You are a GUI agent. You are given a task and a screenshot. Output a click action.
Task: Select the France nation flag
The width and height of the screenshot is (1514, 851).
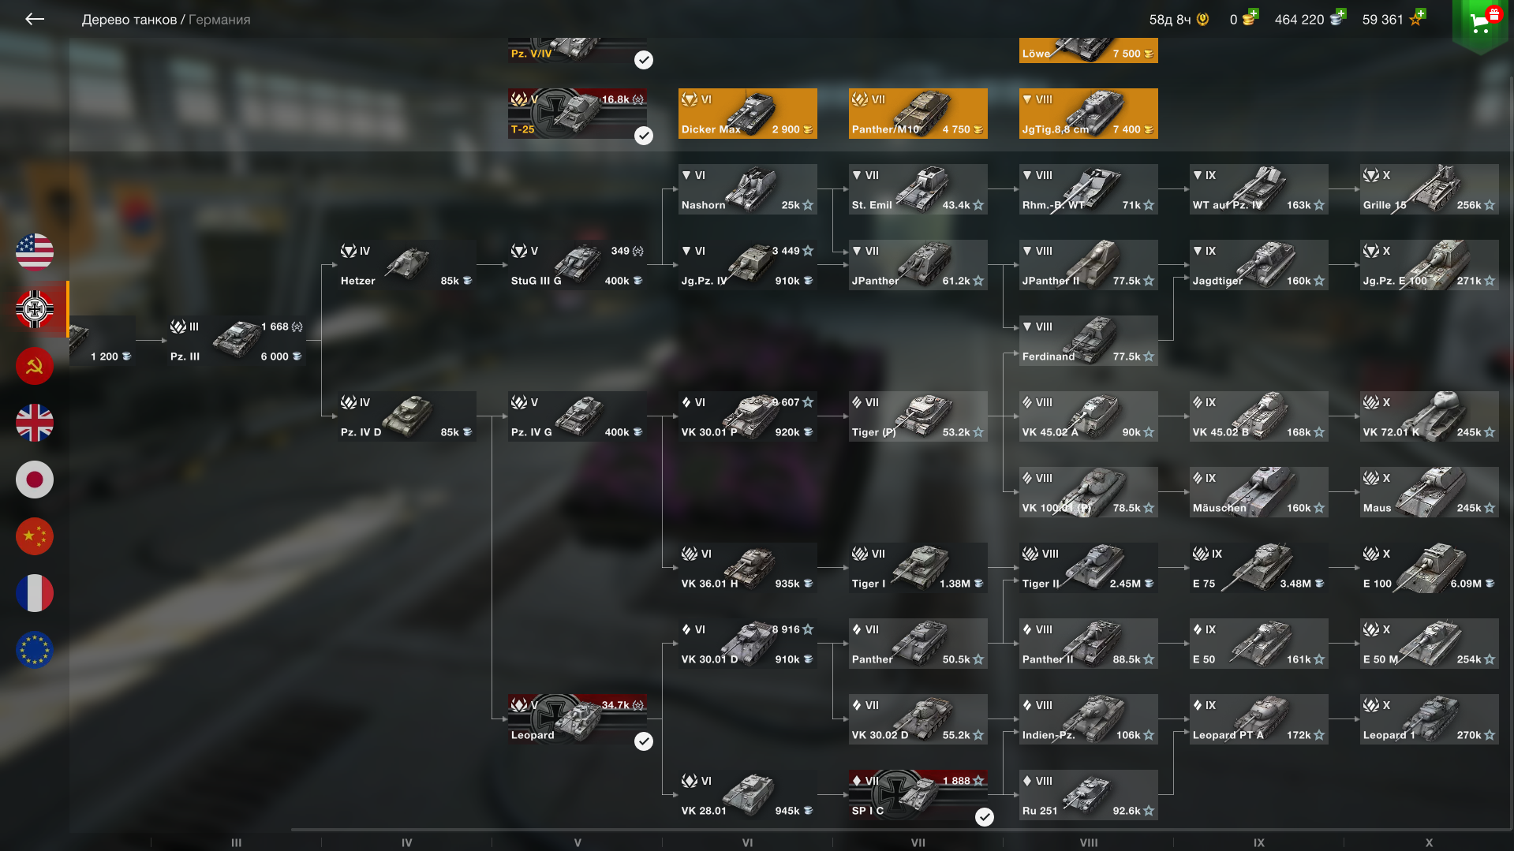point(35,593)
